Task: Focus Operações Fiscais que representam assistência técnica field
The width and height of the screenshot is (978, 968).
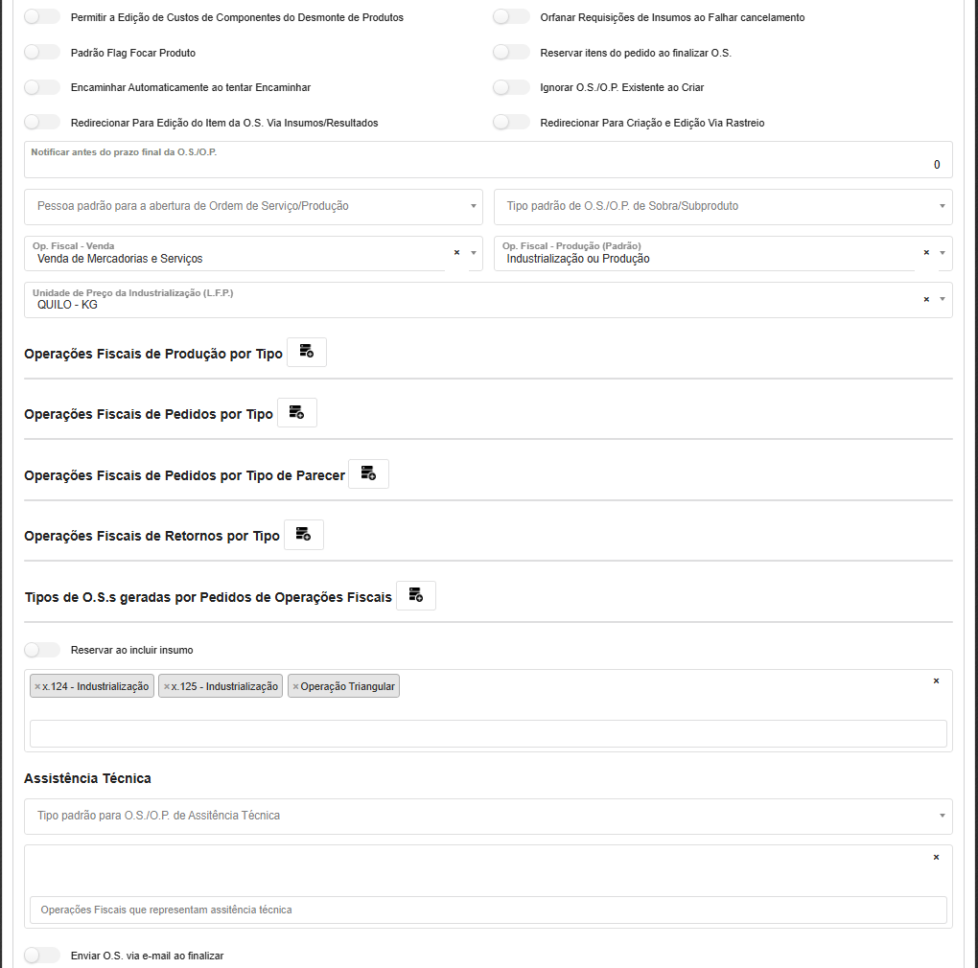Action: [488, 910]
